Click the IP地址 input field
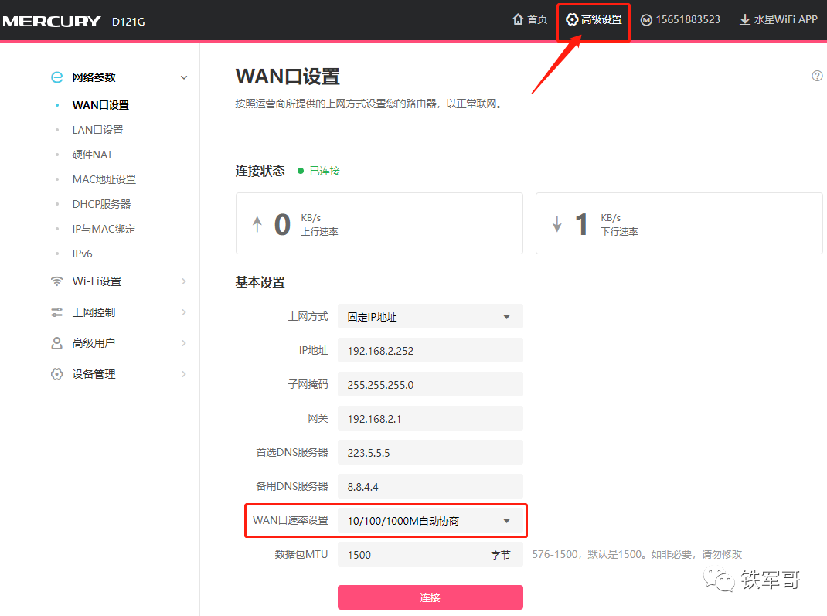This screenshot has height=616, width=827. [x=430, y=350]
